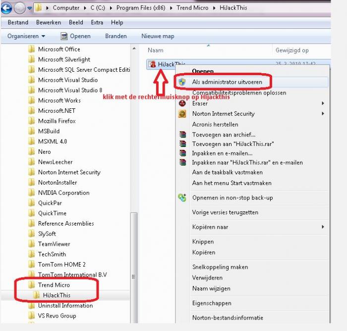Open the Bestand menu
The image size is (347, 331).
18,23
